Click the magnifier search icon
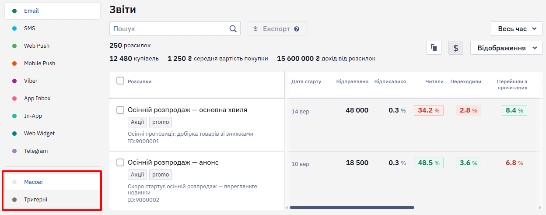546x215 pixels. (233, 29)
